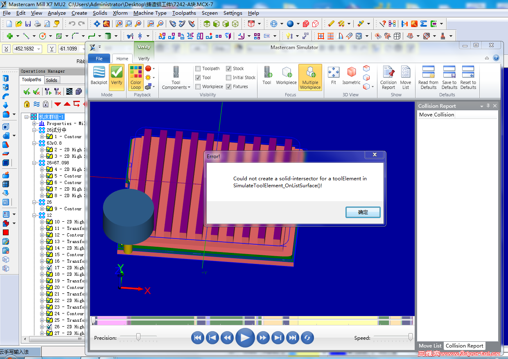
Task: Enable Toolpath visibility checkbox
Action: click(x=198, y=68)
